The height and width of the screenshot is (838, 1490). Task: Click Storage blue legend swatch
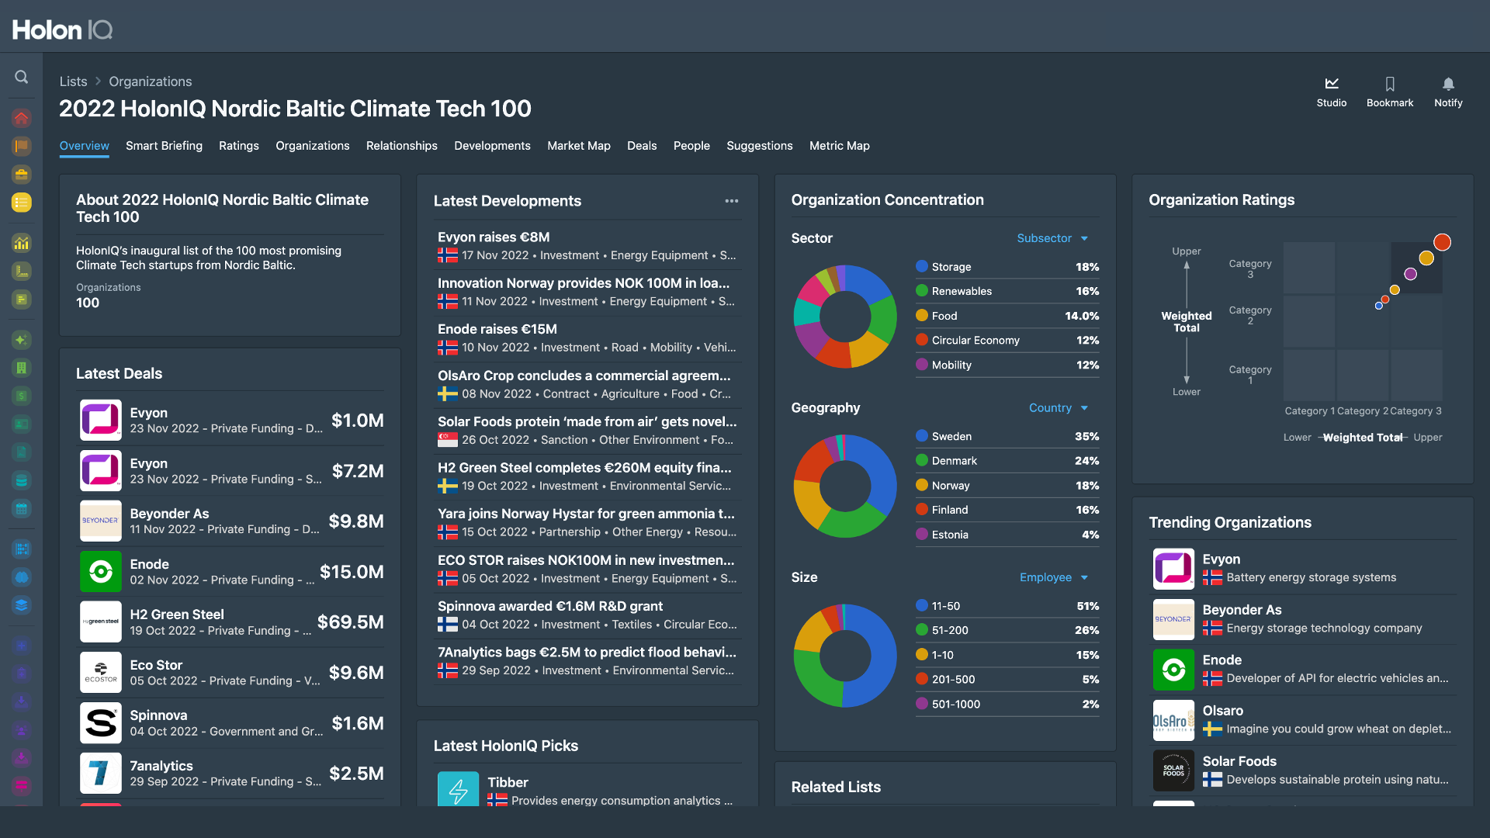(922, 266)
